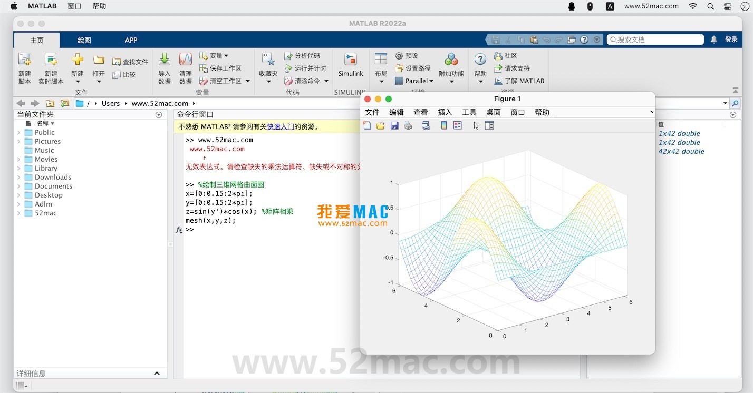
Task: Click New Figure icon in Figure 1 toolbar
Action: (x=367, y=125)
